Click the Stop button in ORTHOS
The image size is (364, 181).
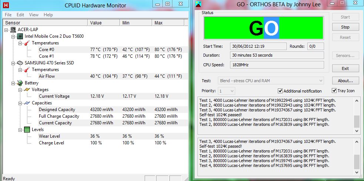pos(345,27)
